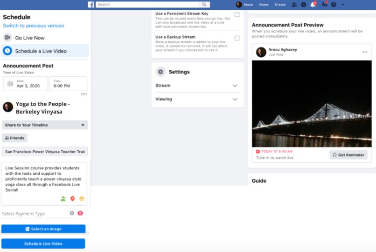This screenshot has height=252, width=376.
Task: Open the account menu arrow in top bar
Action: (x=343, y=5)
